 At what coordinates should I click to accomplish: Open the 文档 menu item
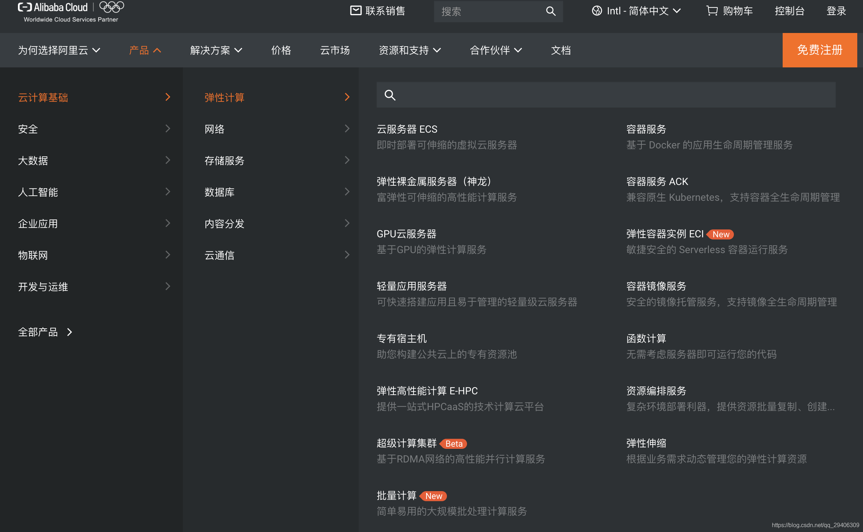pyautogui.click(x=561, y=50)
